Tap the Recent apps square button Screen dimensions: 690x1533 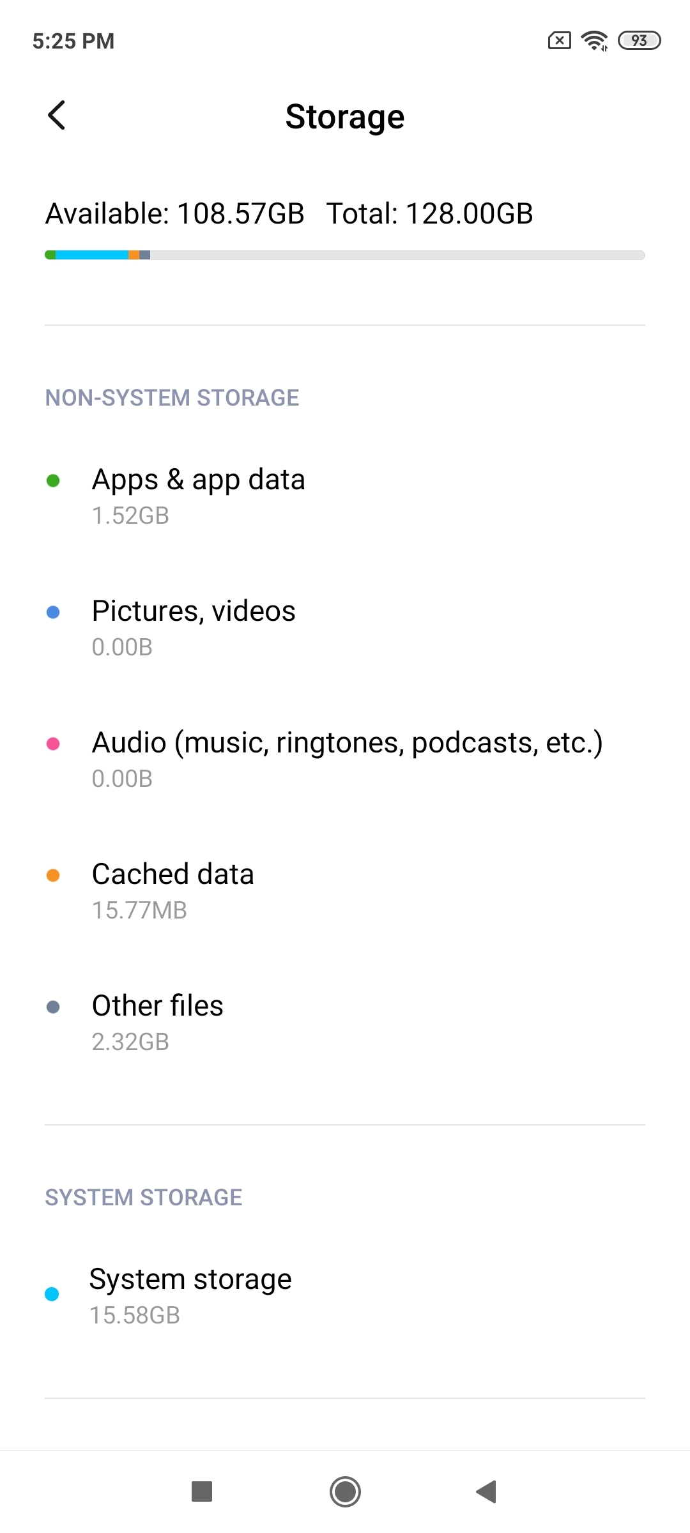coord(202,1492)
